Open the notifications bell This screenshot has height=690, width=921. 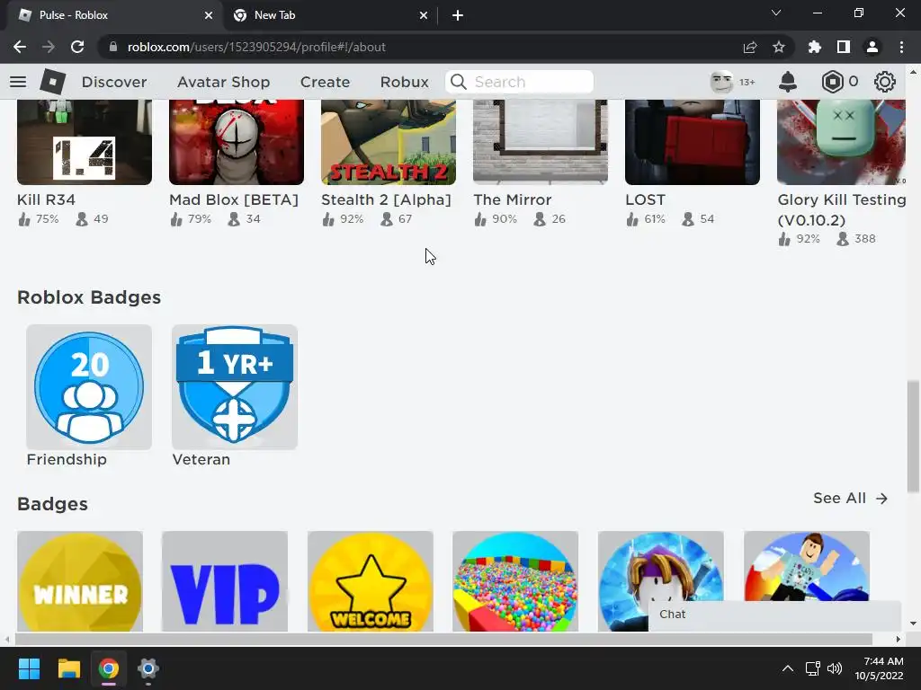tap(788, 82)
